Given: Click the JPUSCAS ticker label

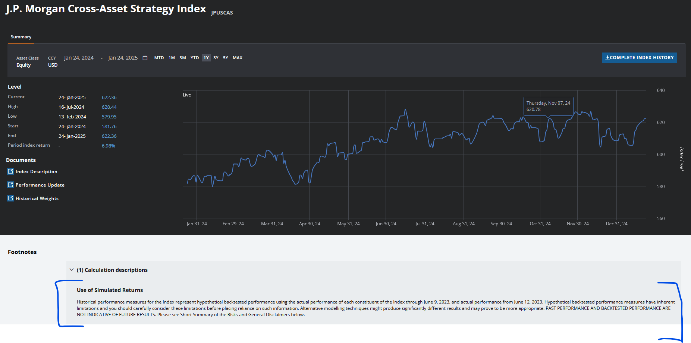Looking at the screenshot, I should pyautogui.click(x=222, y=13).
